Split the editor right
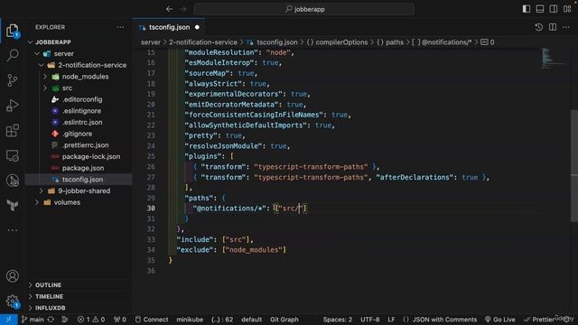Viewport: 578px width, 325px height. [x=553, y=27]
